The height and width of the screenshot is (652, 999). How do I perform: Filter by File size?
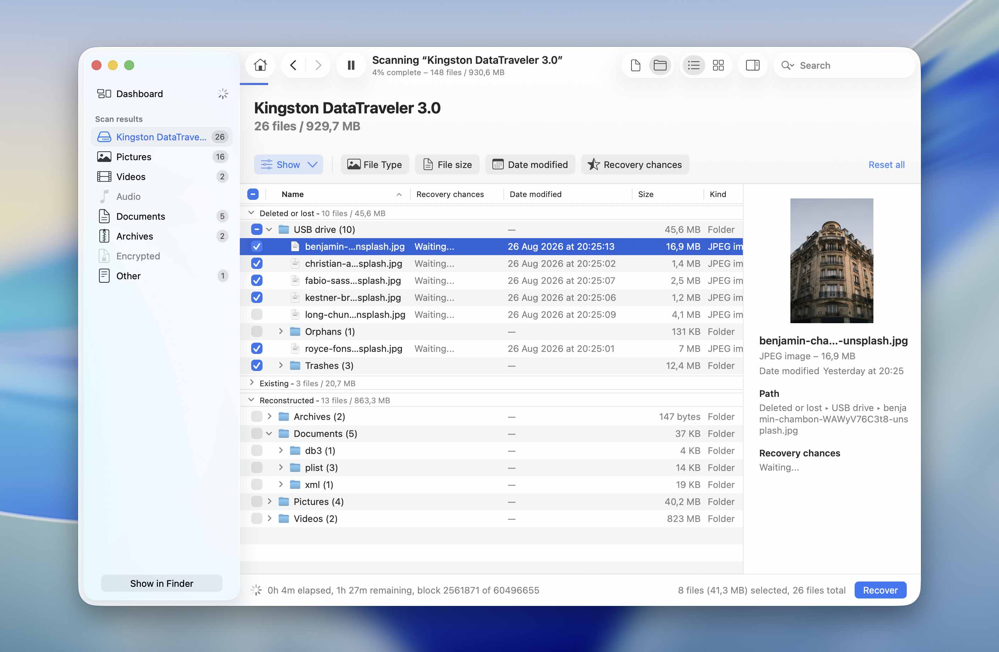(x=447, y=164)
